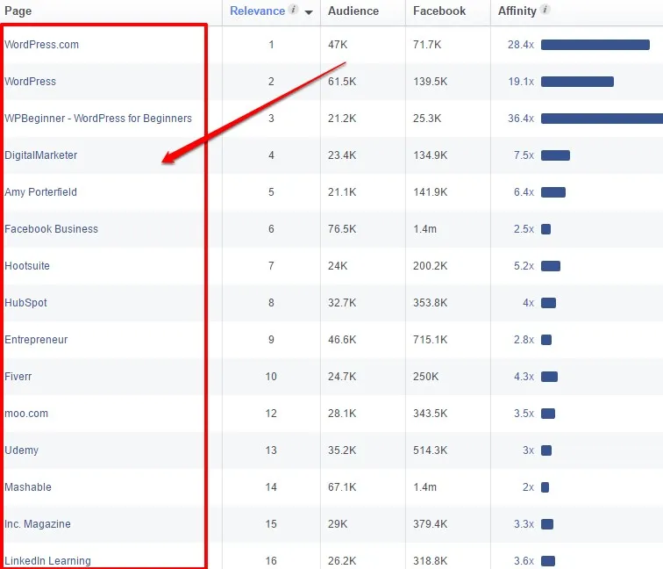Click the 24K audience value for Hootsuite
Image resolution: width=663 pixels, height=569 pixels.
pos(338,266)
